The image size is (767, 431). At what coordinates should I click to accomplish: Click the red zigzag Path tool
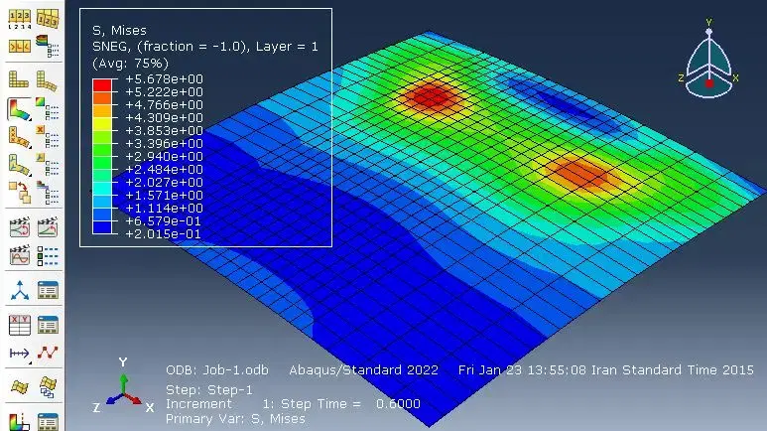[48, 353]
